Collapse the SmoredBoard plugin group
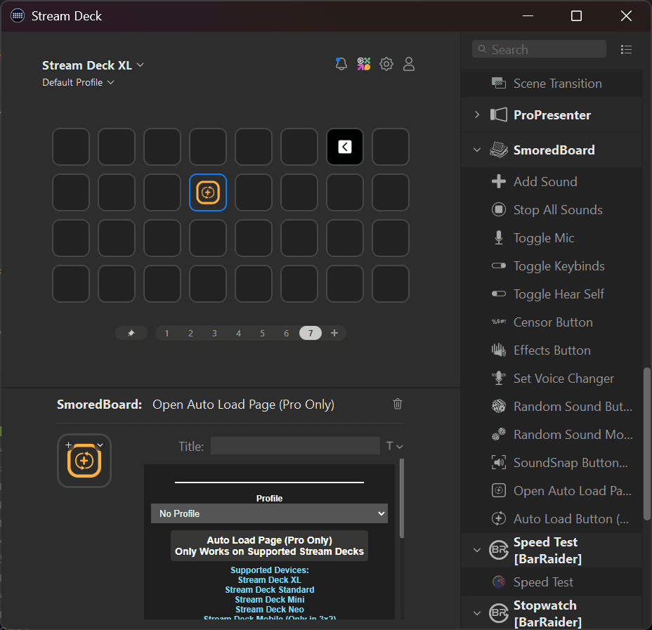Viewport: 652px width, 630px height. point(477,150)
